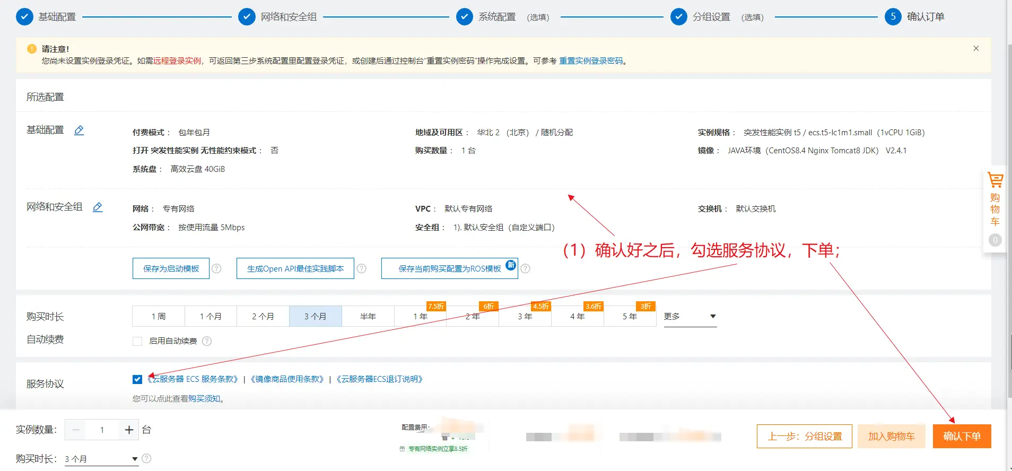
Task: Open the 重置实例登录密码 link
Action: [x=591, y=61]
